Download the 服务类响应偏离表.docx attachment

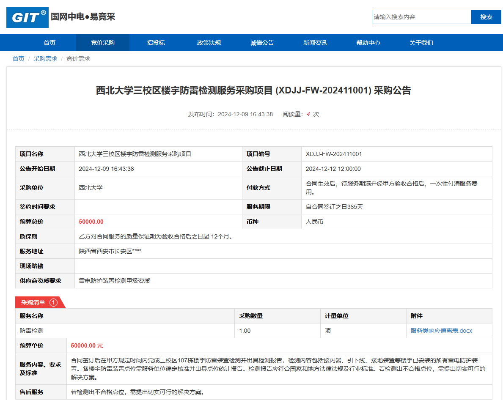441,331
